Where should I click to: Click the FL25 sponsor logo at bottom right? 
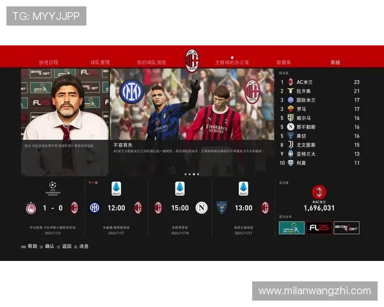[x=319, y=228]
